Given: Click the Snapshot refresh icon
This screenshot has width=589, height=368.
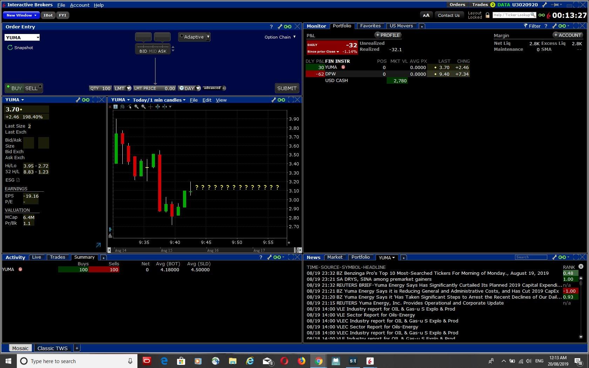Looking at the screenshot, I should coord(10,48).
